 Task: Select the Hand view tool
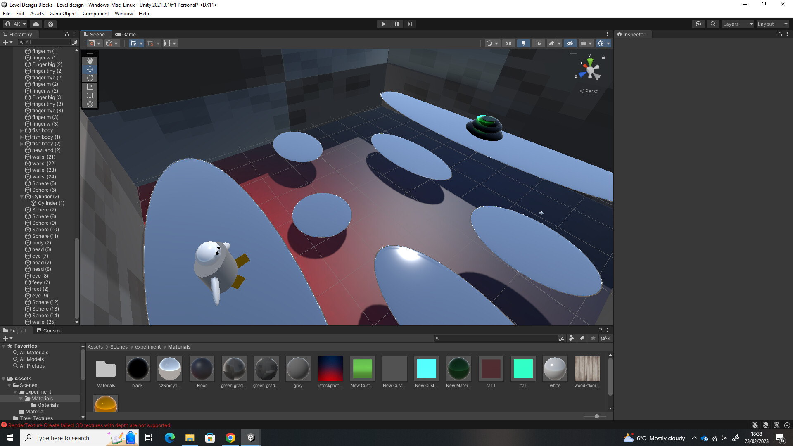pyautogui.click(x=90, y=60)
